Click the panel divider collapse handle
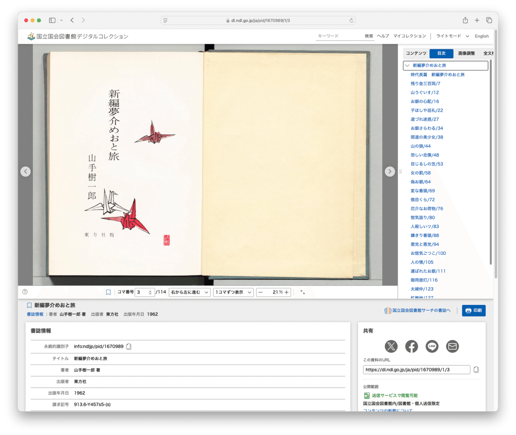 point(400,172)
